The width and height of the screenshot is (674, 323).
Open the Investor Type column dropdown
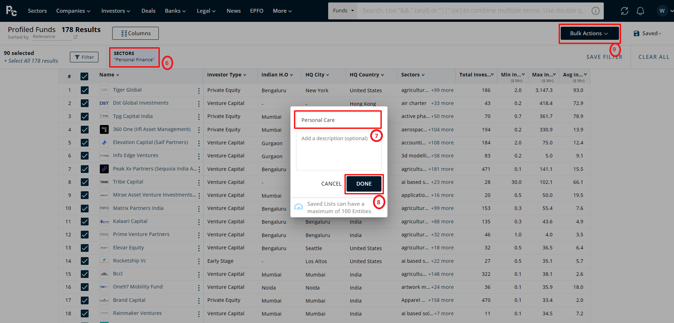click(x=227, y=75)
